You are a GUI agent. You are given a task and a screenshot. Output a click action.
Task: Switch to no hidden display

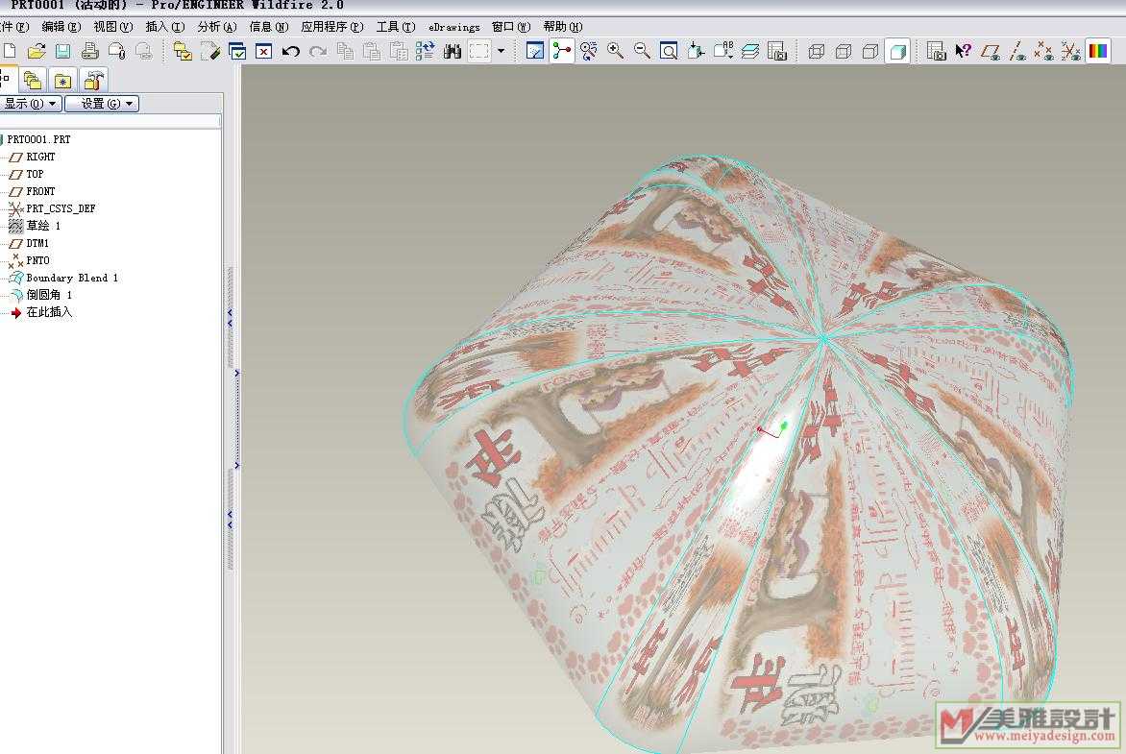(x=870, y=51)
